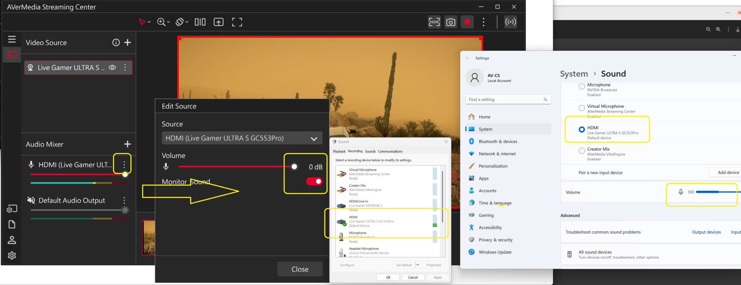Open the zoom tool dropdown arrow
The height and width of the screenshot is (285, 741).
point(168,22)
